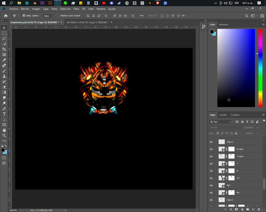Open the Archivo menu
The height and width of the screenshot is (212, 266).
(x=14, y=9)
